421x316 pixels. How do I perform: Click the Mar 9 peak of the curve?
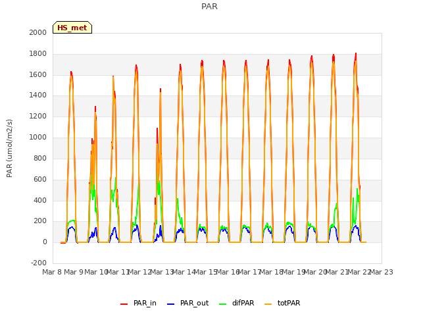[x=71, y=72]
